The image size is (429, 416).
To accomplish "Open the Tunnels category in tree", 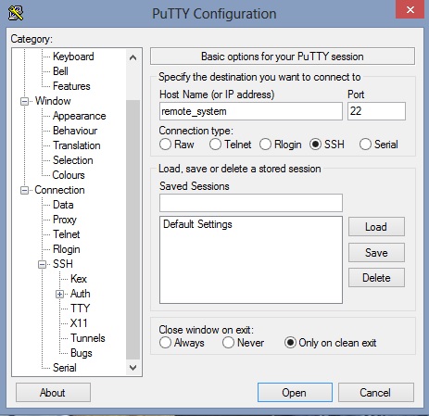I will coord(88,338).
